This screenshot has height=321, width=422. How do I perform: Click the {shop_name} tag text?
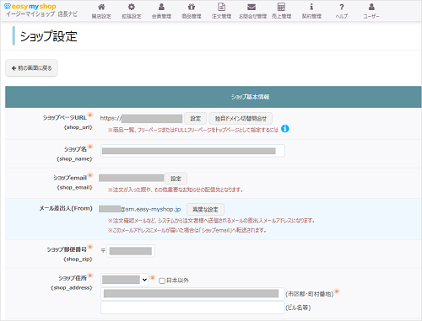click(74, 159)
